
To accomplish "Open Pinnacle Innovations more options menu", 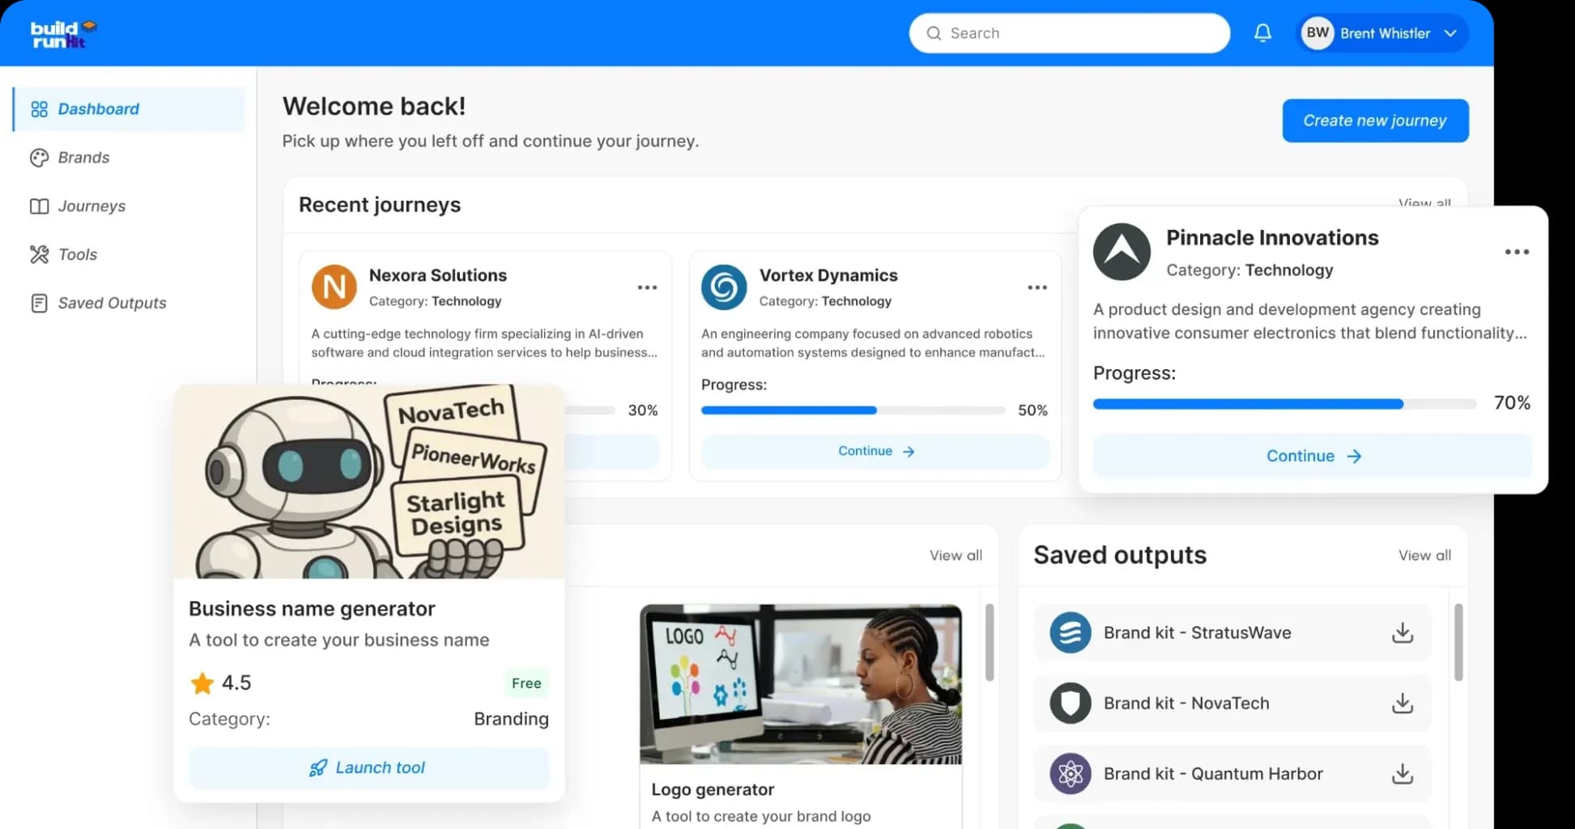I will click(x=1517, y=252).
